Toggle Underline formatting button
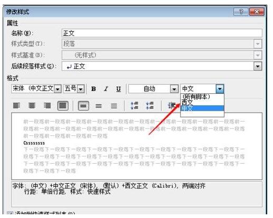273x218 pixels. pos(118,89)
